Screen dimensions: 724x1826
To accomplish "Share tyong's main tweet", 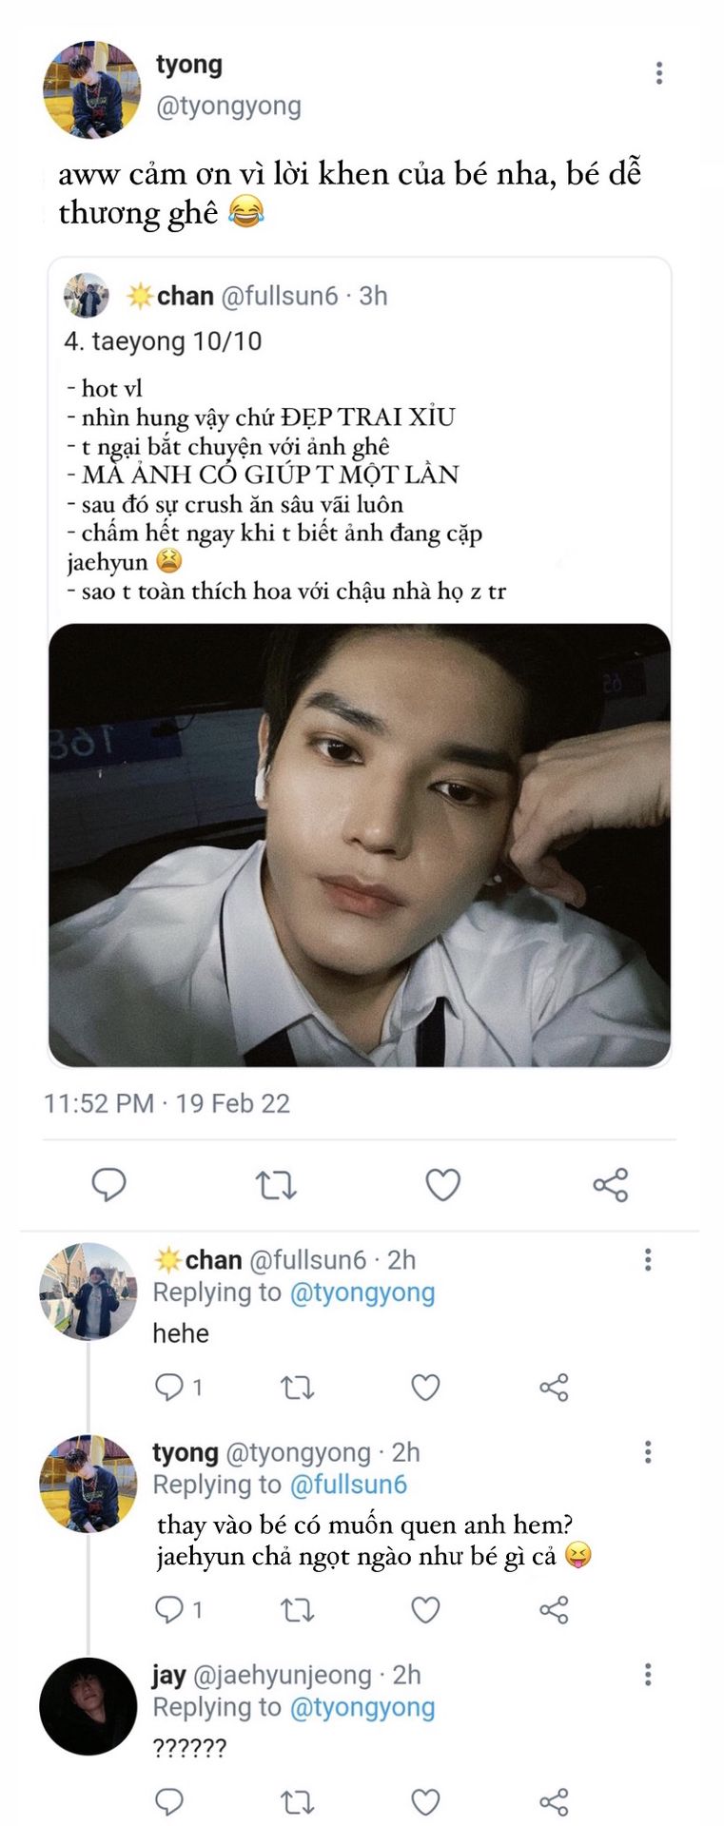I will tap(610, 1185).
